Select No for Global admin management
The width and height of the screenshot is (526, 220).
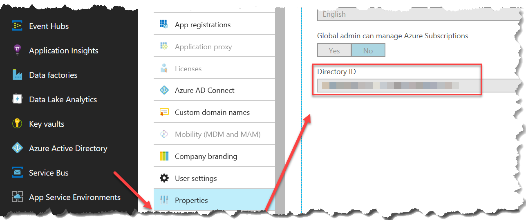[x=368, y=51]
